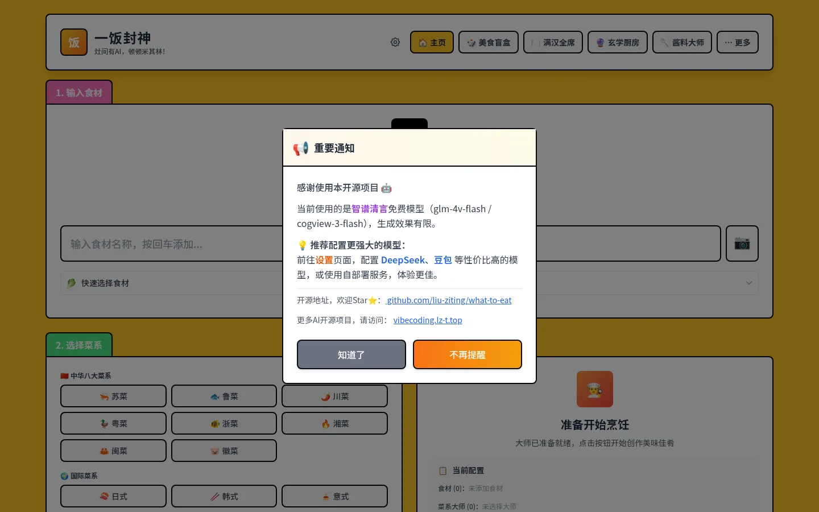Click the megaphone icon in 重要通知 header
The image size is (819, 512).
pos(301,148)
